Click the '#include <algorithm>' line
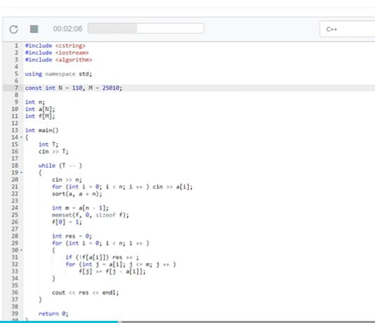Screen dimensions: 375x323 pos(59,59)
